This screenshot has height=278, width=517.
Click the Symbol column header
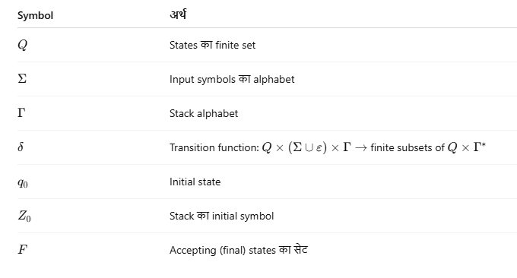coord(35,15)
